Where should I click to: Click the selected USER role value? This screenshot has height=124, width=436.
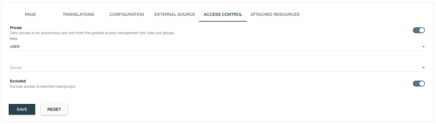(x=15, y=47)
